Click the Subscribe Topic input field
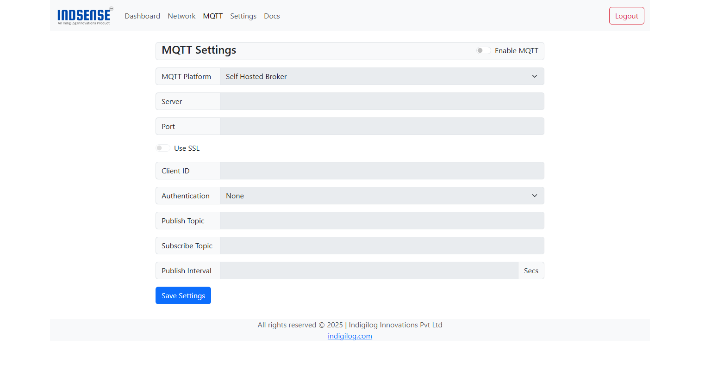 [381, 246]
